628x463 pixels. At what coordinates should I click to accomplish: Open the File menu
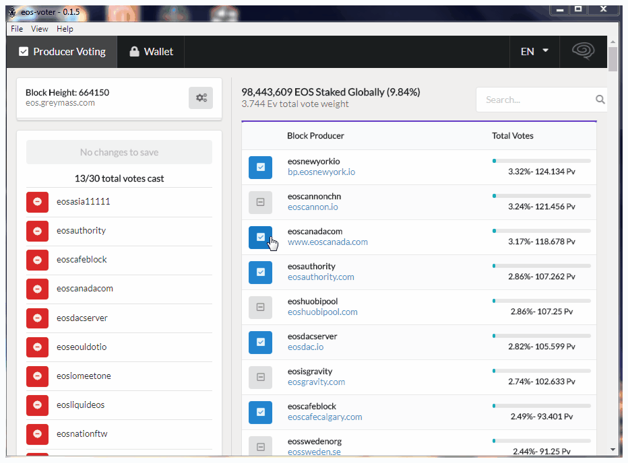pyautogui.click(x=17, y=29)
